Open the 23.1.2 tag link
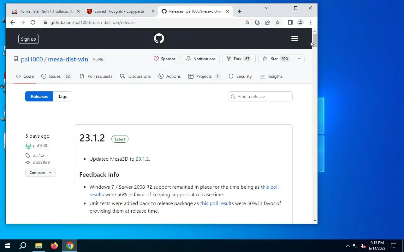 [39, 155]
